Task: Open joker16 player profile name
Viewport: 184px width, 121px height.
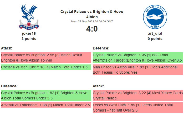Action: 29,33
